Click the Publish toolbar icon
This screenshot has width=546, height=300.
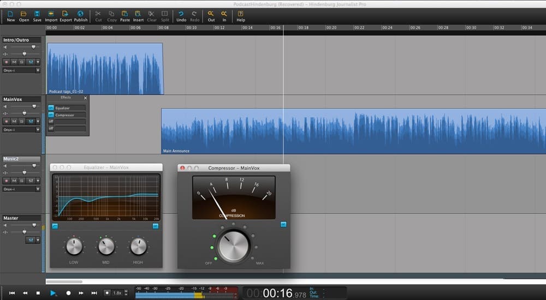point(80,16)
